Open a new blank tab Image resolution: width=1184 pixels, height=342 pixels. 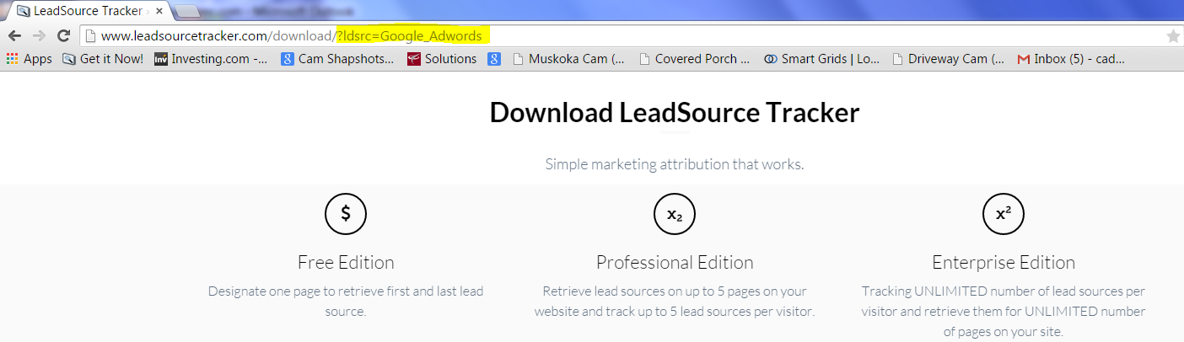(x=189, y=12)
